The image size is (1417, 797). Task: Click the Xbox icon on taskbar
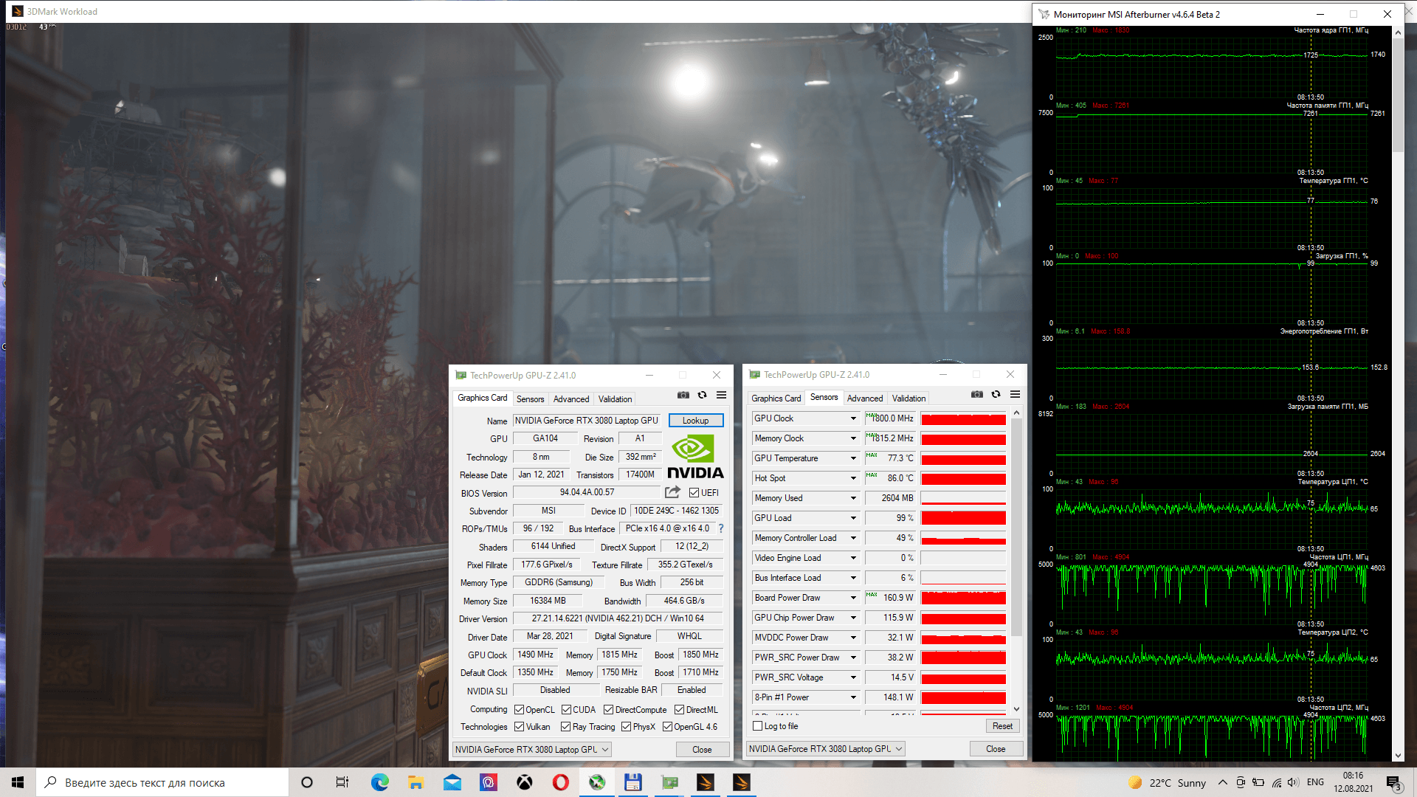(525, 782)
